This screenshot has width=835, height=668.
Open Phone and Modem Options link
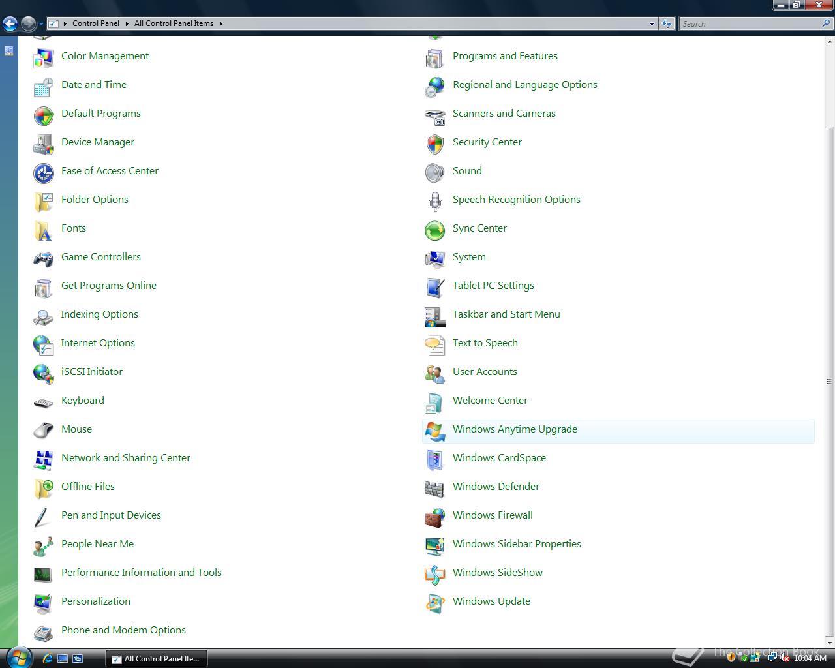point(123,630)
